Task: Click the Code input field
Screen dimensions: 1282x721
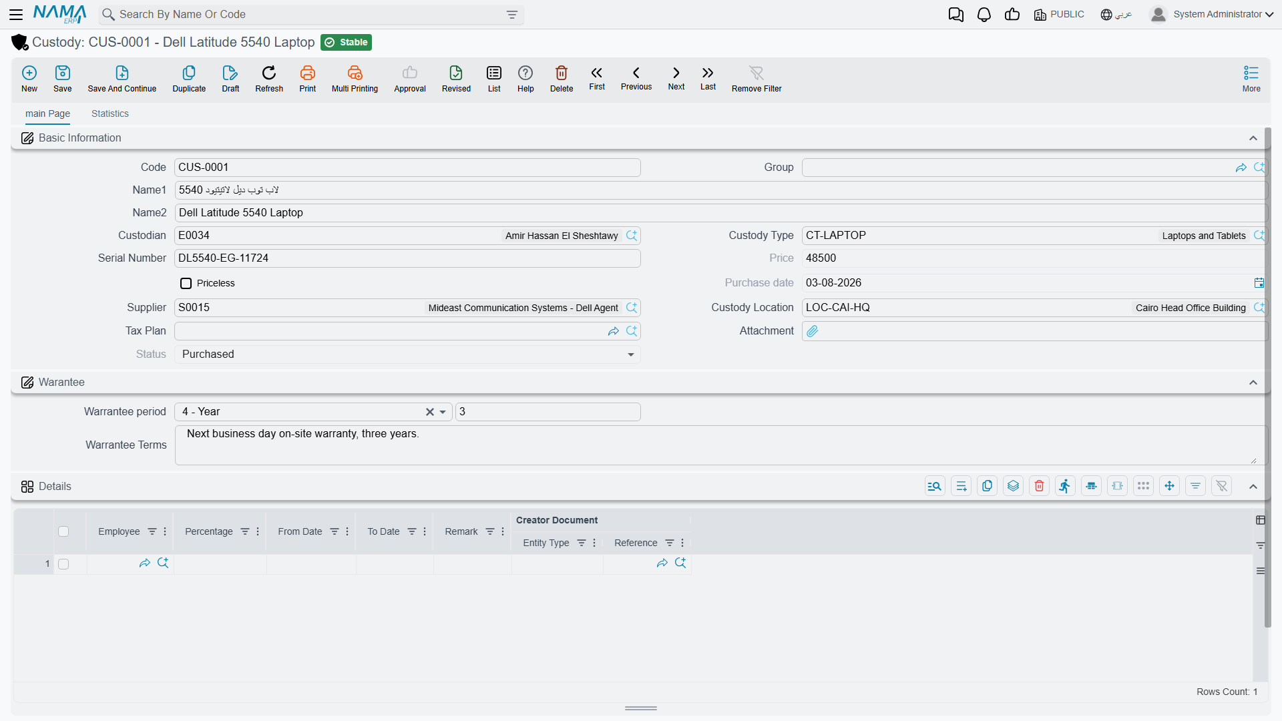Action: [x=407, y=168]
